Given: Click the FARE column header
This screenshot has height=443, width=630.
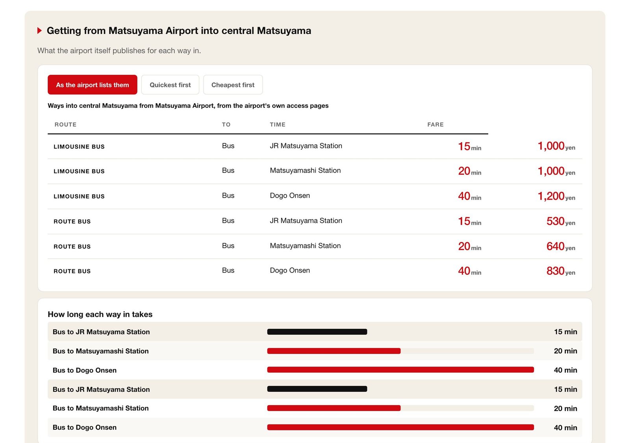Looking at the screenshot, I should point(435,124).
